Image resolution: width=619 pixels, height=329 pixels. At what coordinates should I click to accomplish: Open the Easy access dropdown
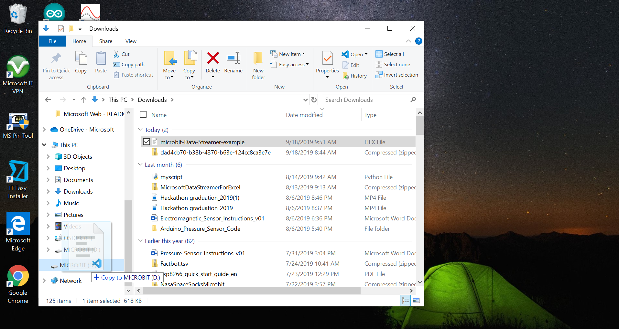(290, 65)
